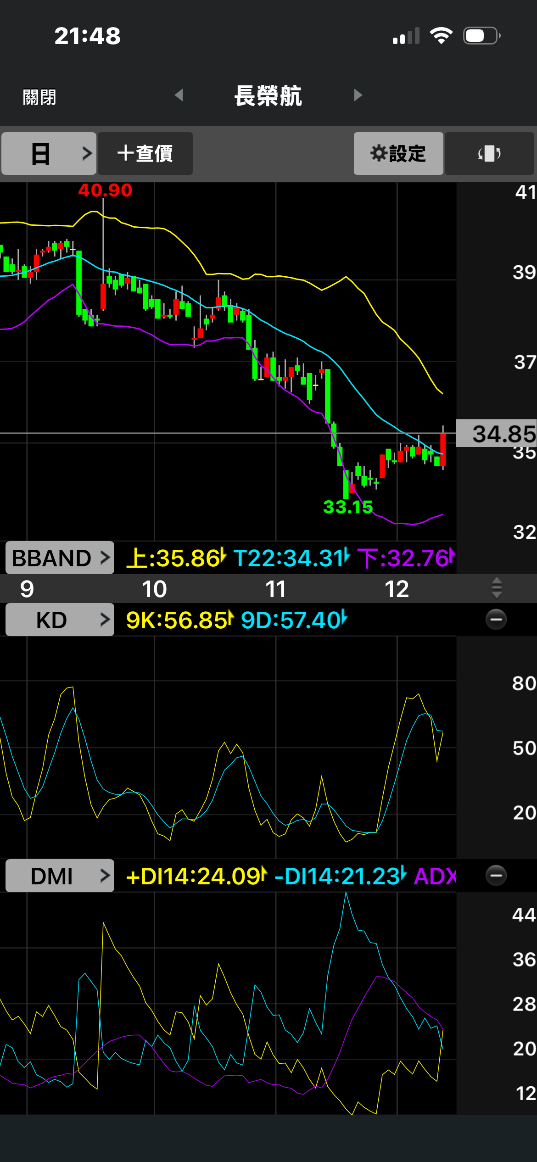The image size is (537, 1162).
Task: Go to the previous stock arrow
Action: (x=179, y=95)
